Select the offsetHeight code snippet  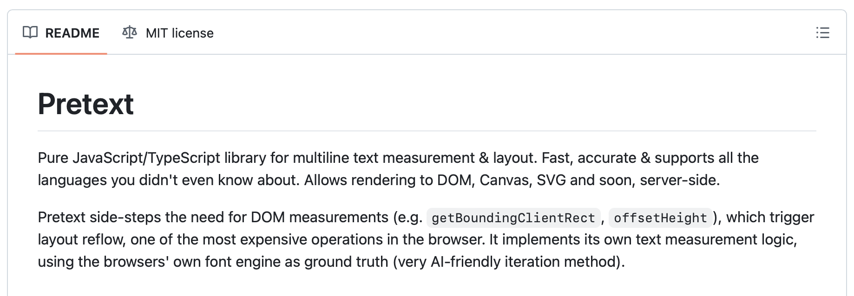click(660, 218)
